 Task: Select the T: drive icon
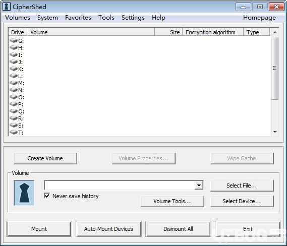pos(14,132)
